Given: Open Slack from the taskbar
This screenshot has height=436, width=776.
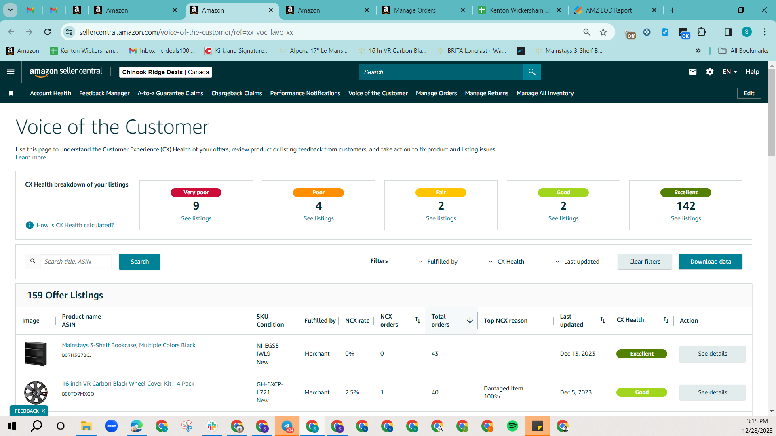Looking at the screenshot, I should coord(212,426).
